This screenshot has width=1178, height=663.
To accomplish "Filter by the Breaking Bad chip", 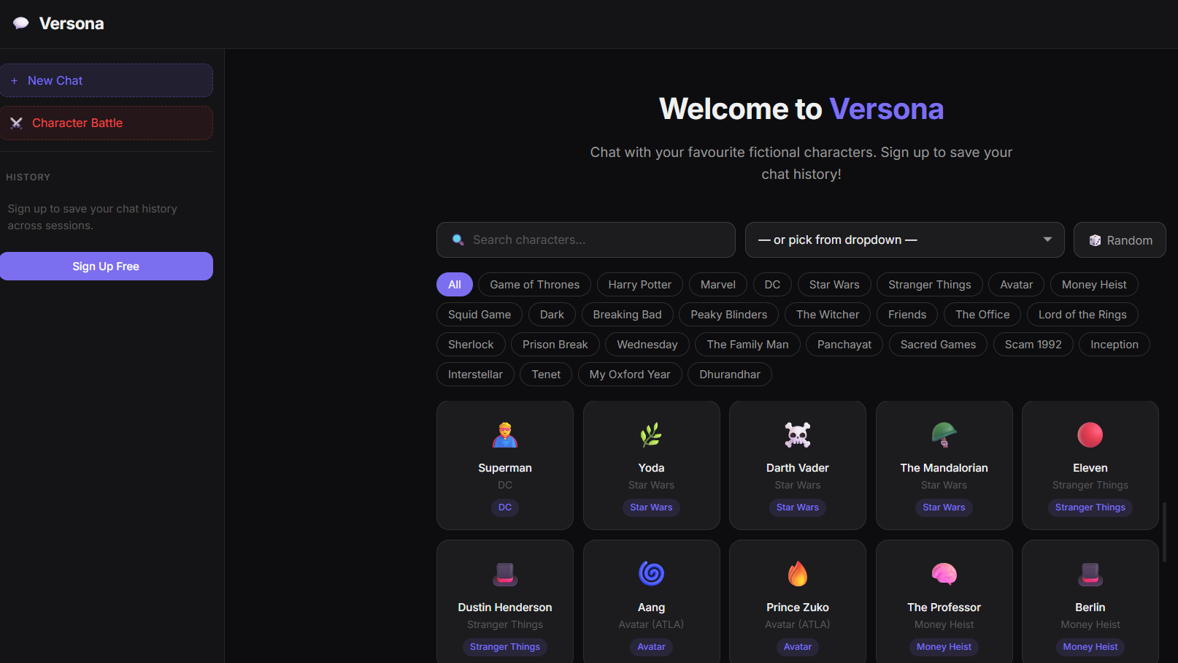I will [x=627, y=315].
